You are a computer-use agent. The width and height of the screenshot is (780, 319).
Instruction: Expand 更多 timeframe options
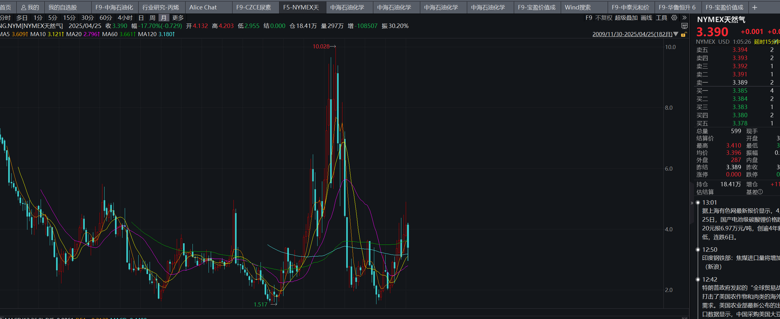(x=178, y=18)
